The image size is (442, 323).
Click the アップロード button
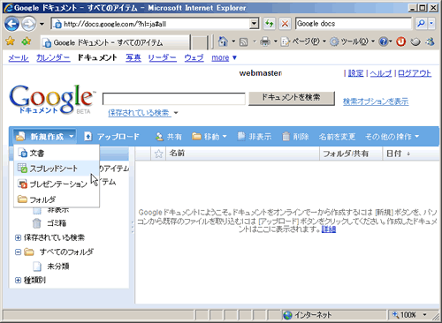[x=111, y=137]
